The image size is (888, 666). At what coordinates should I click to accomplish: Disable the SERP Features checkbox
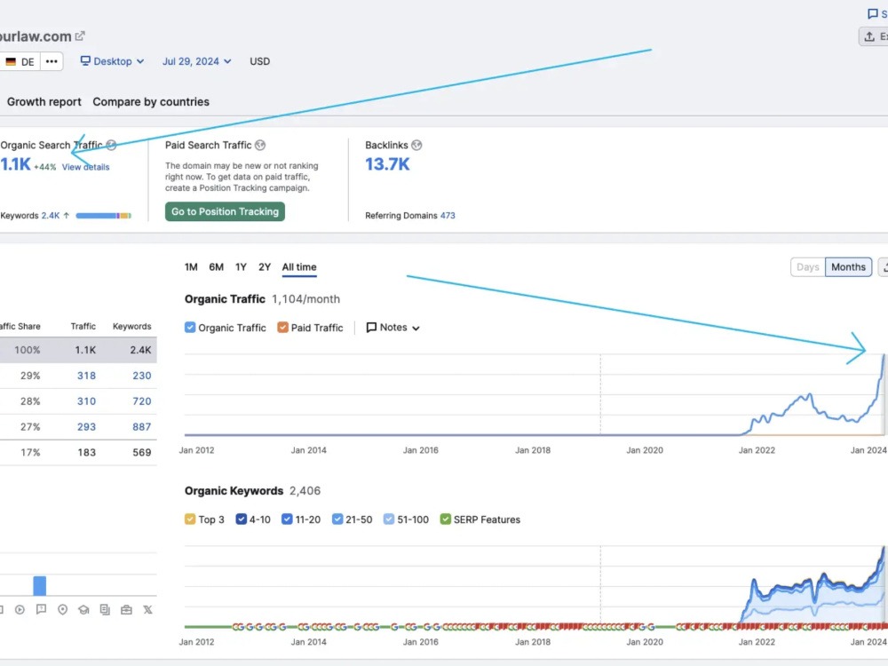(446, 519)
